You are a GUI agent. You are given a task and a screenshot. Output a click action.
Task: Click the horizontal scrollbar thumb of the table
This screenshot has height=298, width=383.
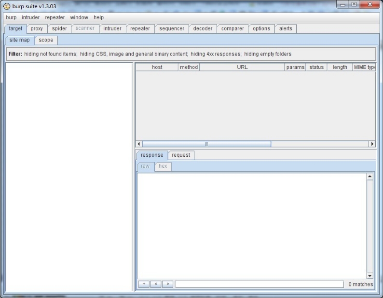click(206, 144)
